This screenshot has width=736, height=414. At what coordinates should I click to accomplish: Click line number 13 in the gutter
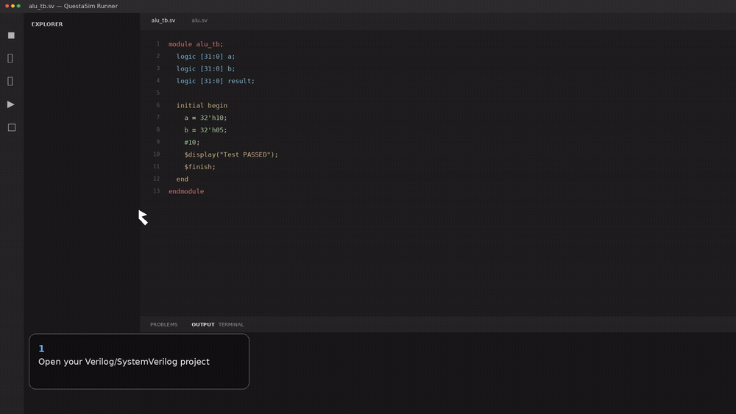pyautogui.click(x=156, y=191)
